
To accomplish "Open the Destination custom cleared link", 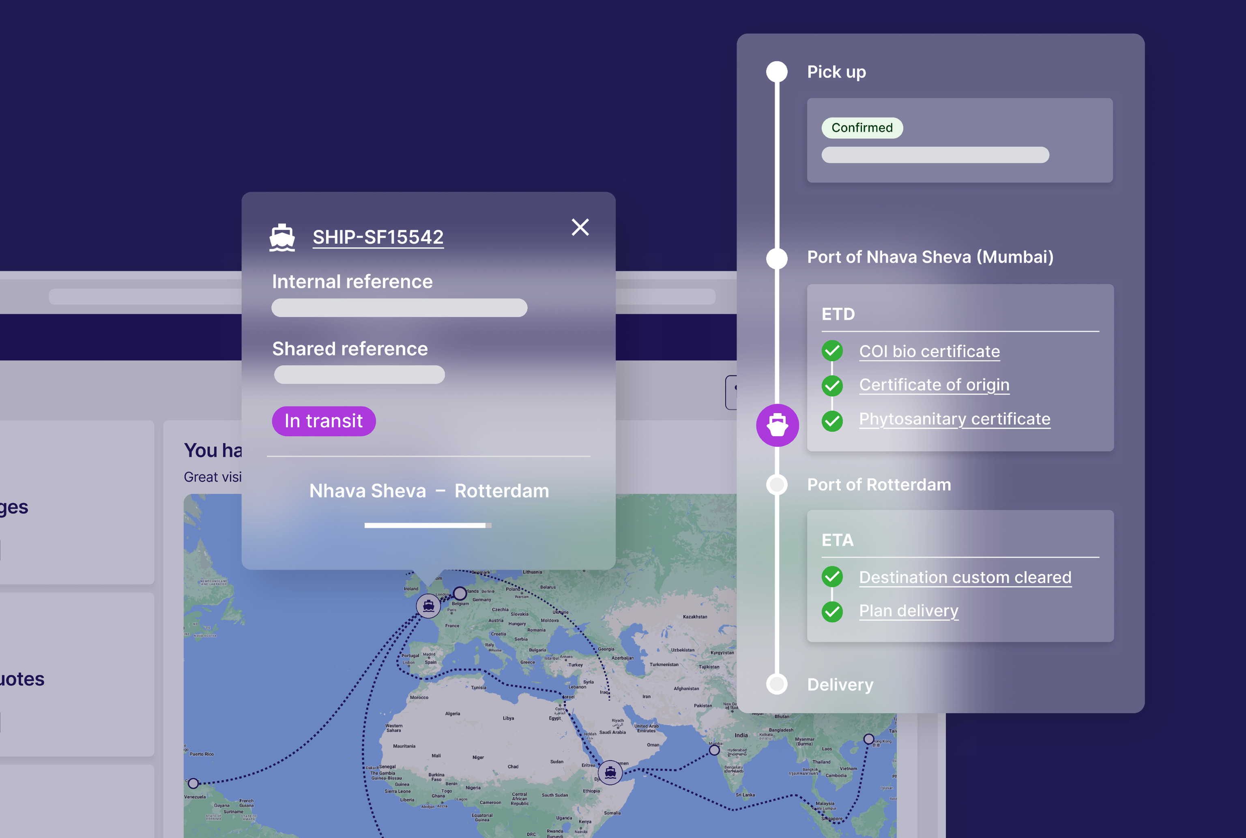I will point(965,577).
